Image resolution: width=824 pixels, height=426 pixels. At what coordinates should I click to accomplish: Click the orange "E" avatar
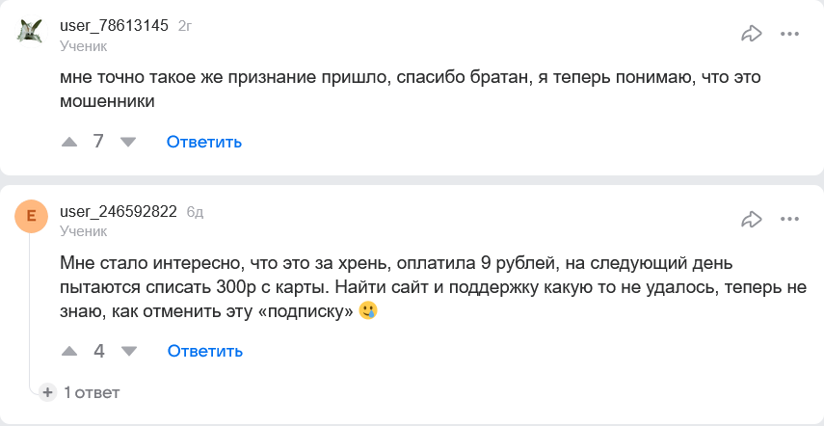click(31, 217)
